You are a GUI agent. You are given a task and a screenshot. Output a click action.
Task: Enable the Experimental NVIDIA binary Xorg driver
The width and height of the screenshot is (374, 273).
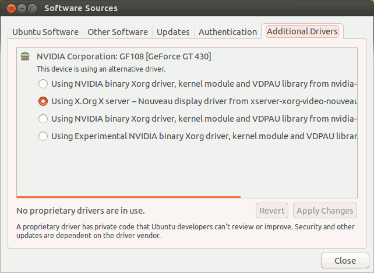click(43, 136)
